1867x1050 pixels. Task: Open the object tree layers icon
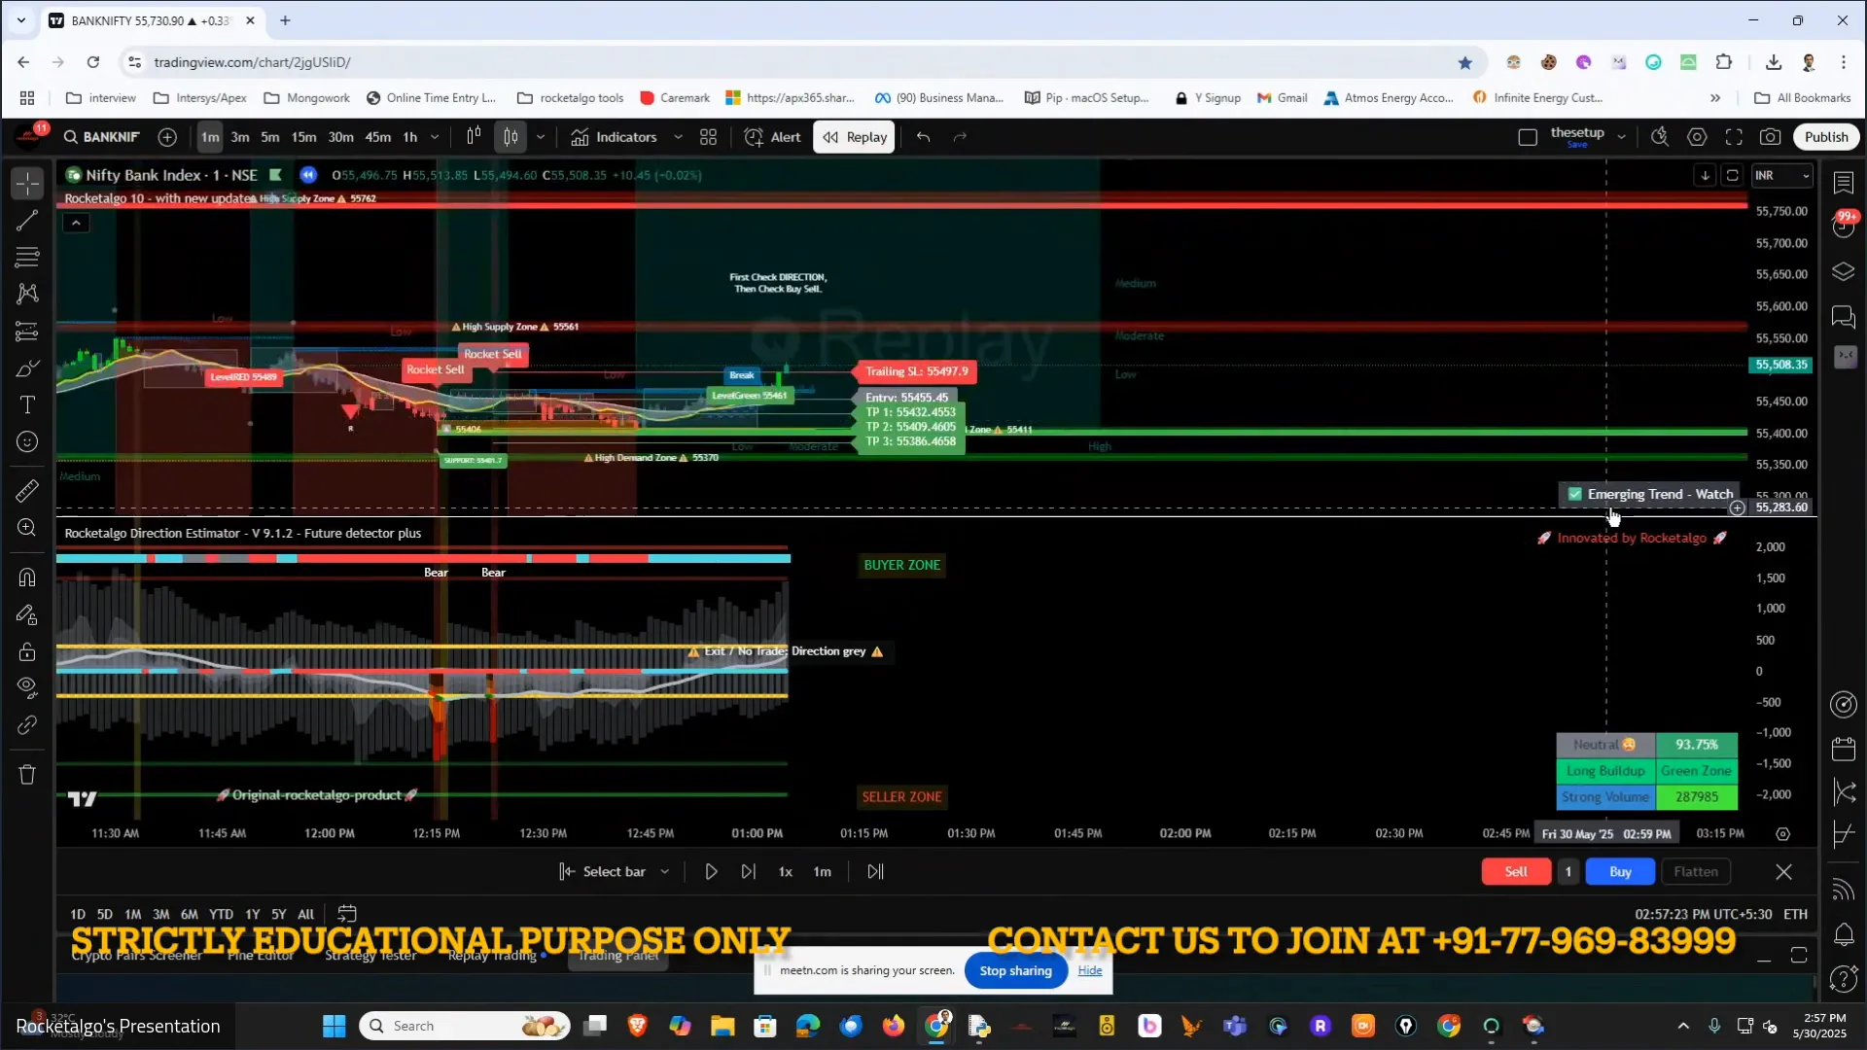point(1844,272)
